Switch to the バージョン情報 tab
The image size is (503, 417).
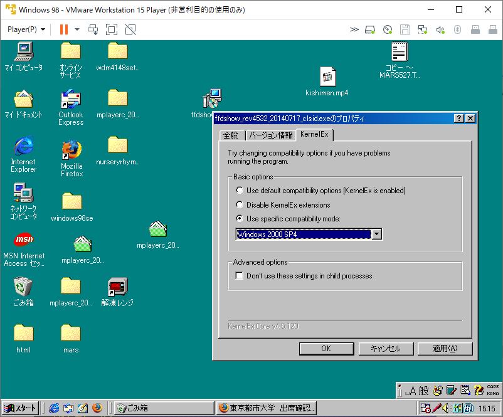tap(271, 135)
